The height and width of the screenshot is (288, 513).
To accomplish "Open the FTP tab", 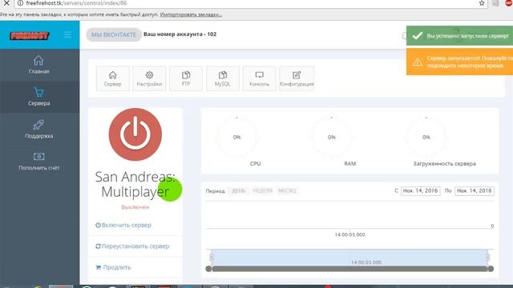I will [186, 78].
